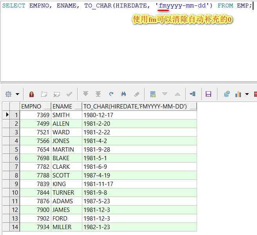
Task: Click the insert record icon
Action: click(44, 94)
